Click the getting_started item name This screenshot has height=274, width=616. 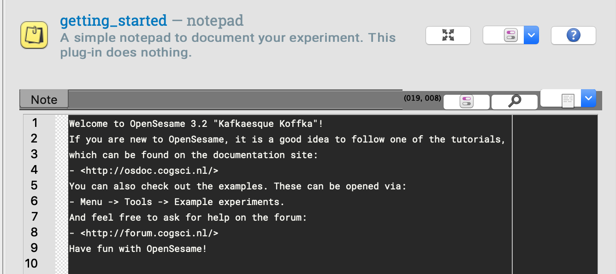pyautogui.click(x=113, y=21)
